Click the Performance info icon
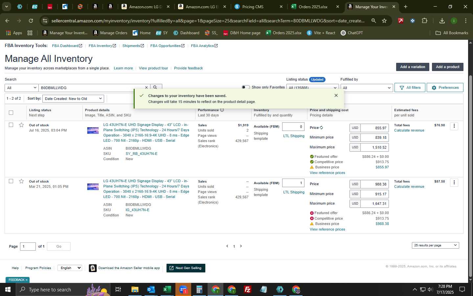The width and height of the screenshot is (473, 296). 222,110
